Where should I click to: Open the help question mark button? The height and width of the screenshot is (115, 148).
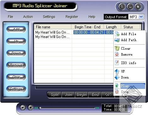tap(122, 7)
